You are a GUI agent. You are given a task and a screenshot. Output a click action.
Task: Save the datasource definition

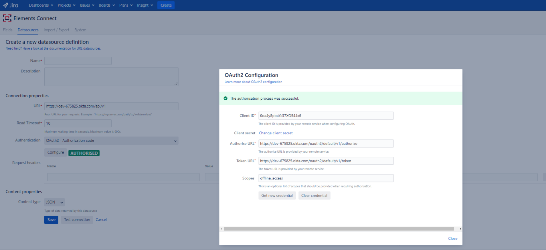click(51, 220)
